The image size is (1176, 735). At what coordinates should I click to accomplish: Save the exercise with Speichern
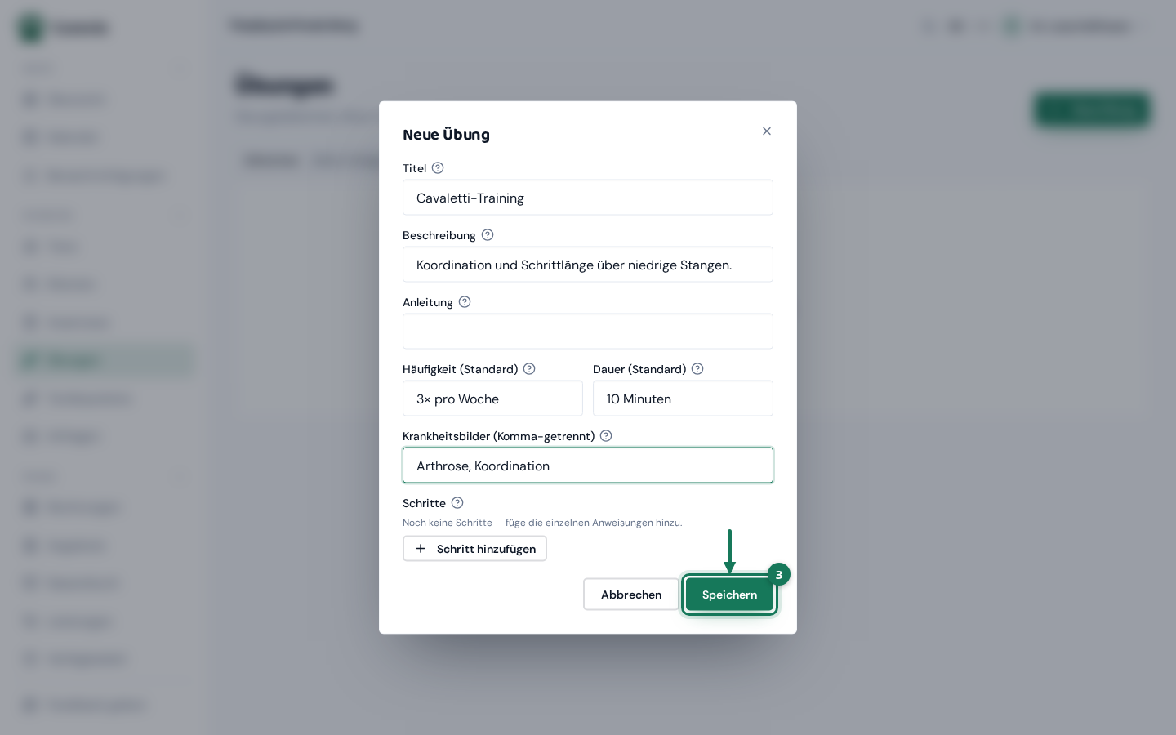[730, 595]
